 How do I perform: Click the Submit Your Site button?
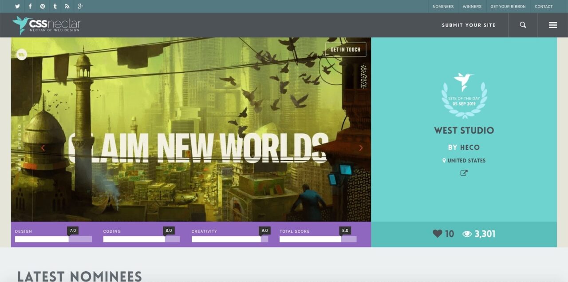(x=469, y=25)
